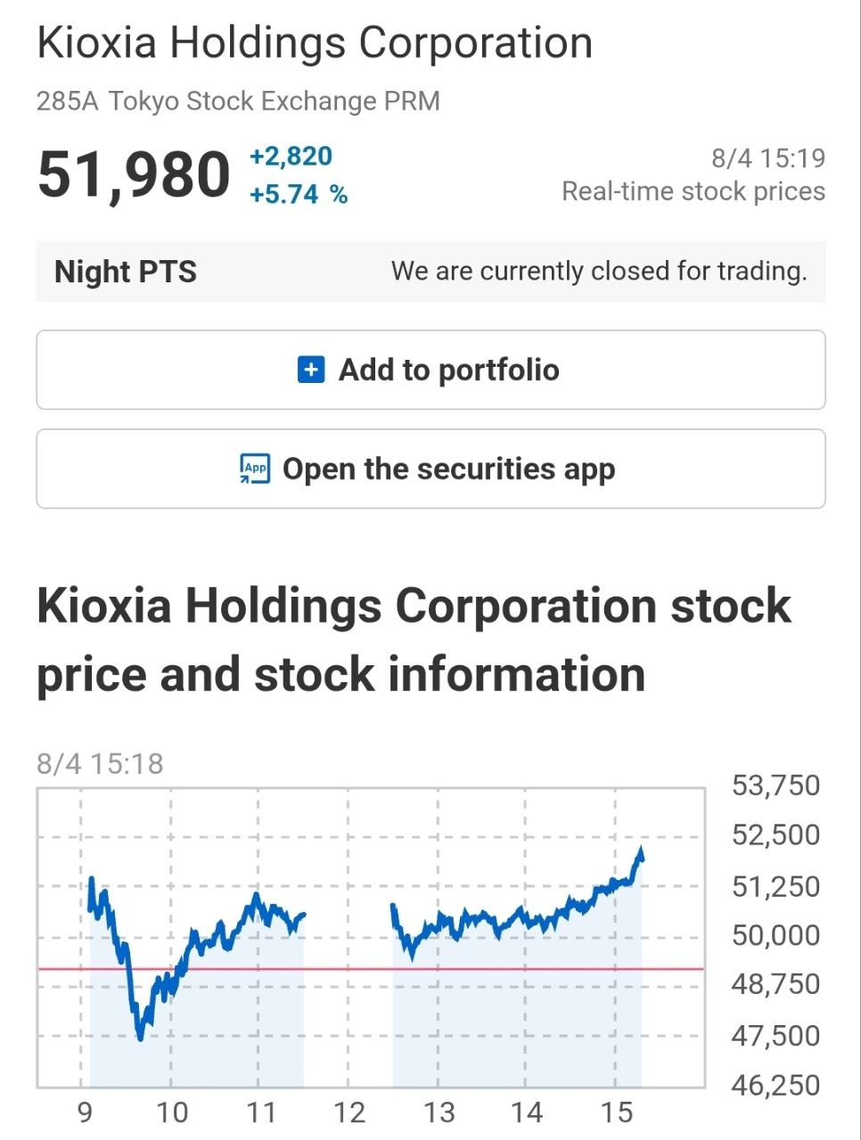Click the 8/4 15:19 timestamp
Image resolution: width=861 pixels, height=1140 pixels.
tap(768, 159)
